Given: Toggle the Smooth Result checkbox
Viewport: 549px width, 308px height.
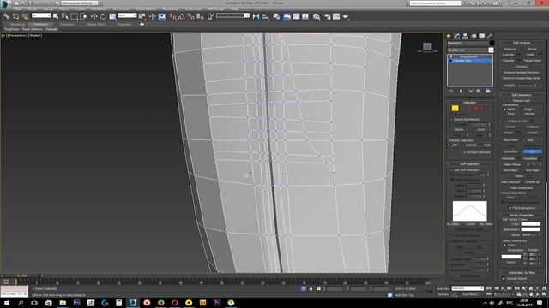Looking at the screenshot, I should [504, 278].
